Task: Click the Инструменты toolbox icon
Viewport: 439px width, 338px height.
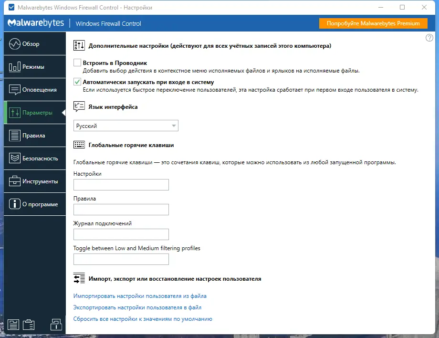Action: [x=15, y=181]
